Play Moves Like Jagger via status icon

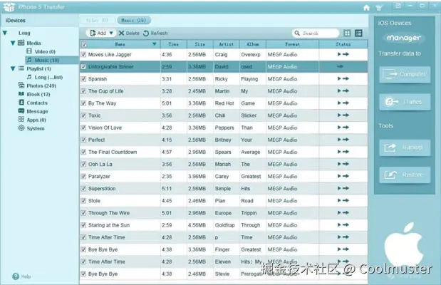pyautogui.click(x=339, y=54)
